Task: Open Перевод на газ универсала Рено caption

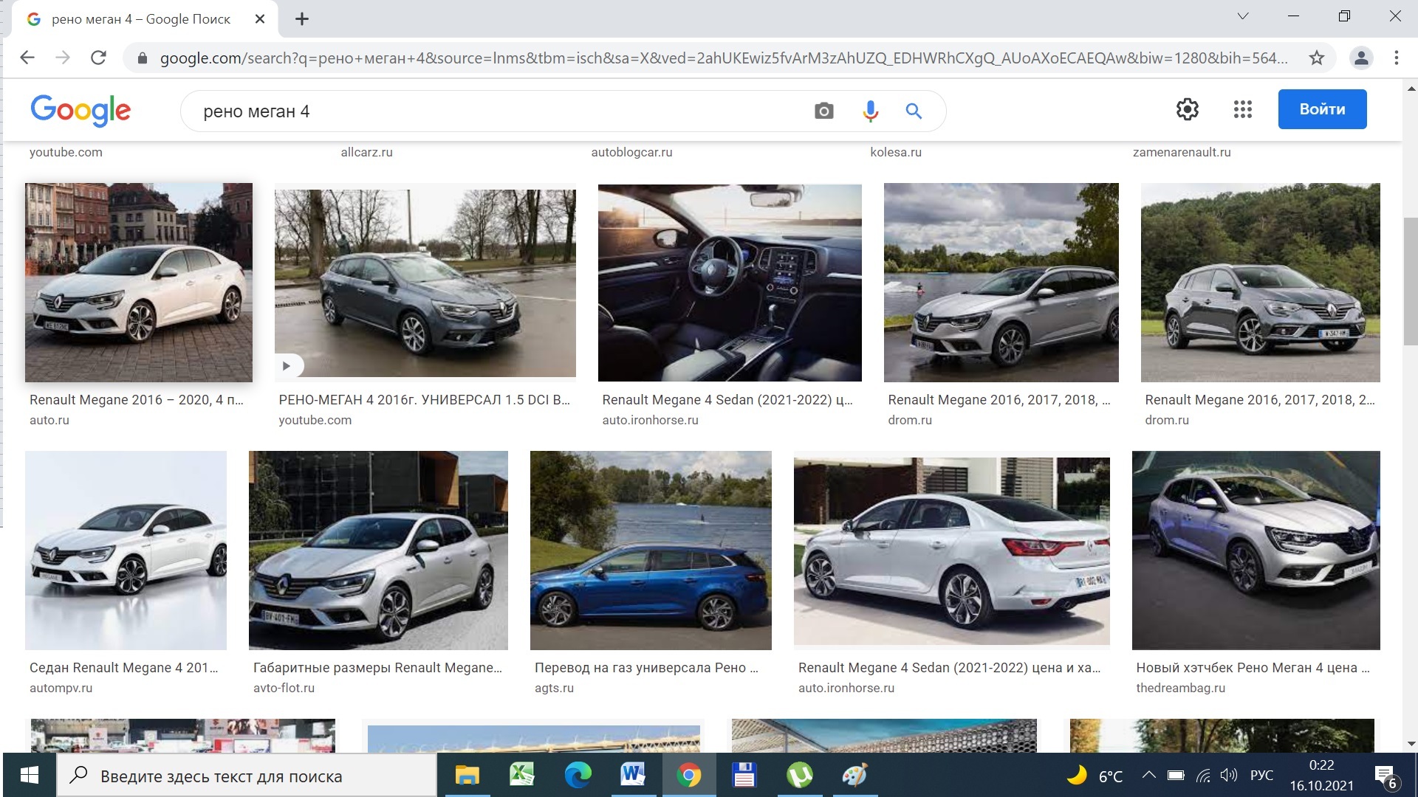Action: 646,668
